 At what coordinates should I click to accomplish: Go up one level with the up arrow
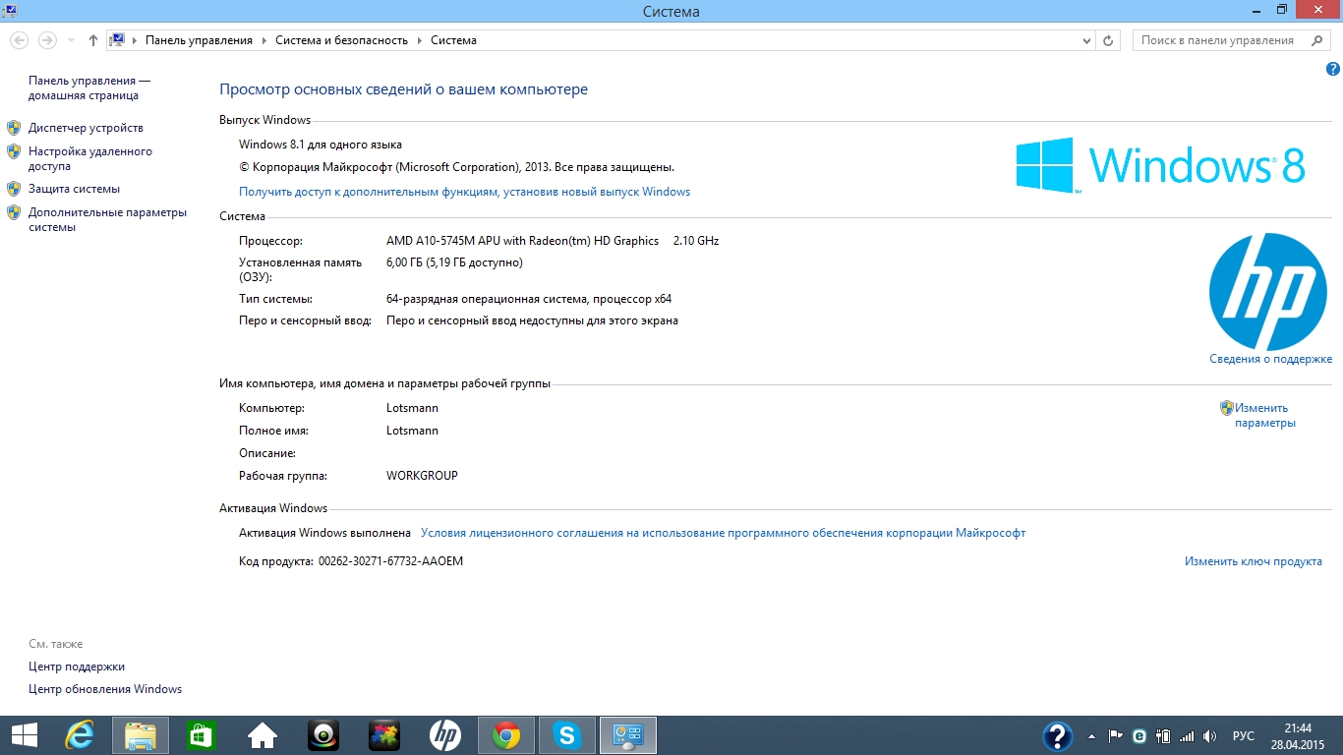coord(93,40)
